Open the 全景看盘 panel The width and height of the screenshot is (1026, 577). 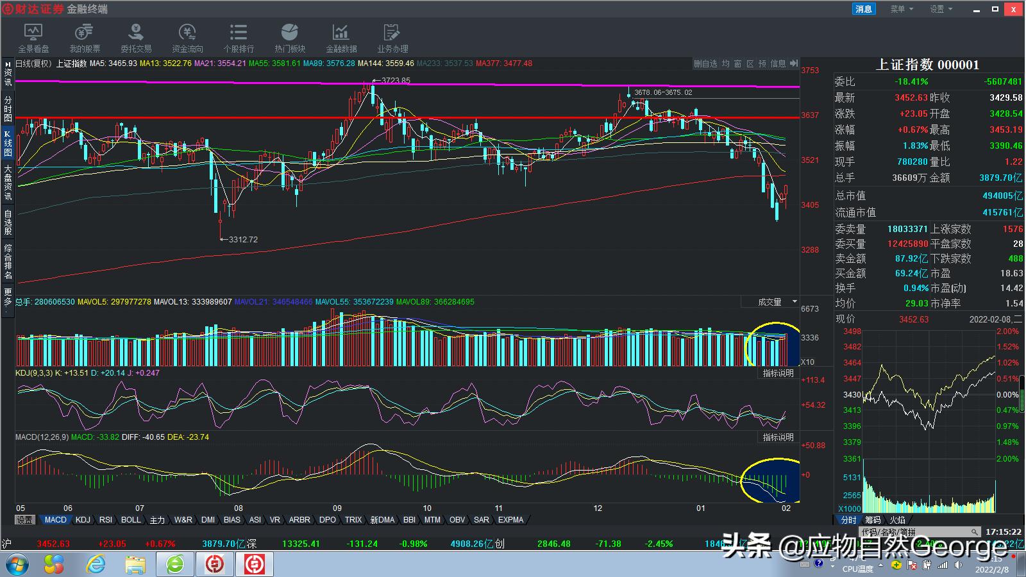coord(34,37)
